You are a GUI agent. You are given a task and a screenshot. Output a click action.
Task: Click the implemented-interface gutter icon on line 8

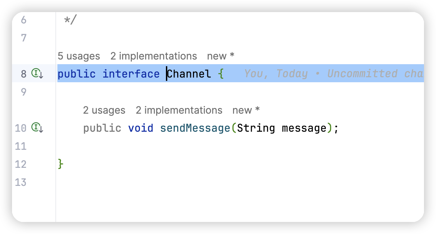tap(37, 73)
